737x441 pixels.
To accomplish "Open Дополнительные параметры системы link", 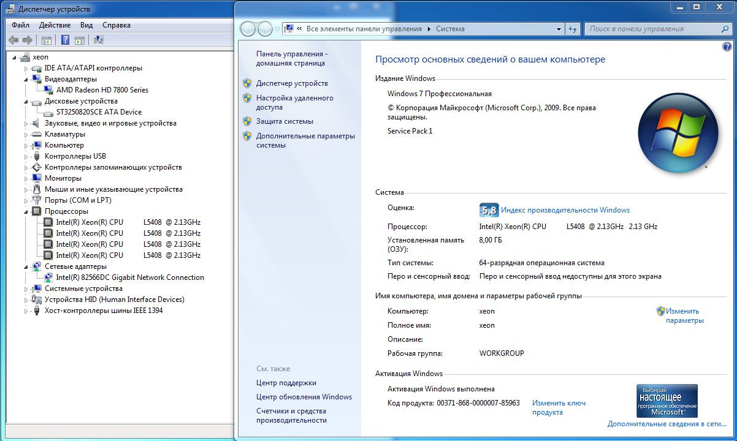I will 305,140.
